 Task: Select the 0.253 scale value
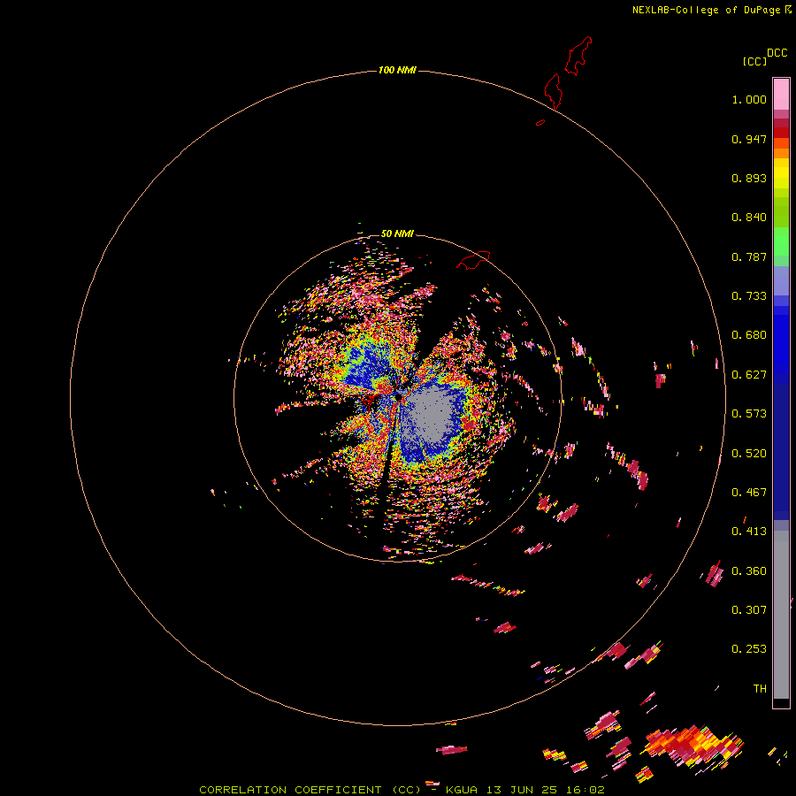point(749,649)
